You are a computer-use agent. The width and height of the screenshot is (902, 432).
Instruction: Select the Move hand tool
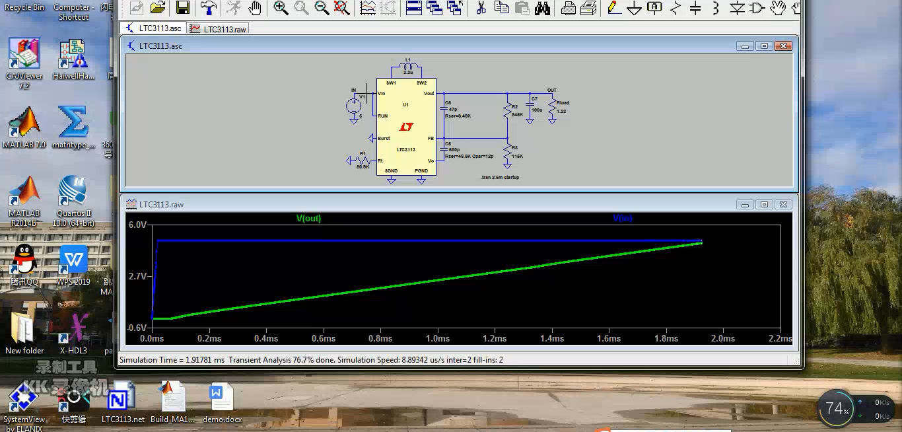pos(778,8)
